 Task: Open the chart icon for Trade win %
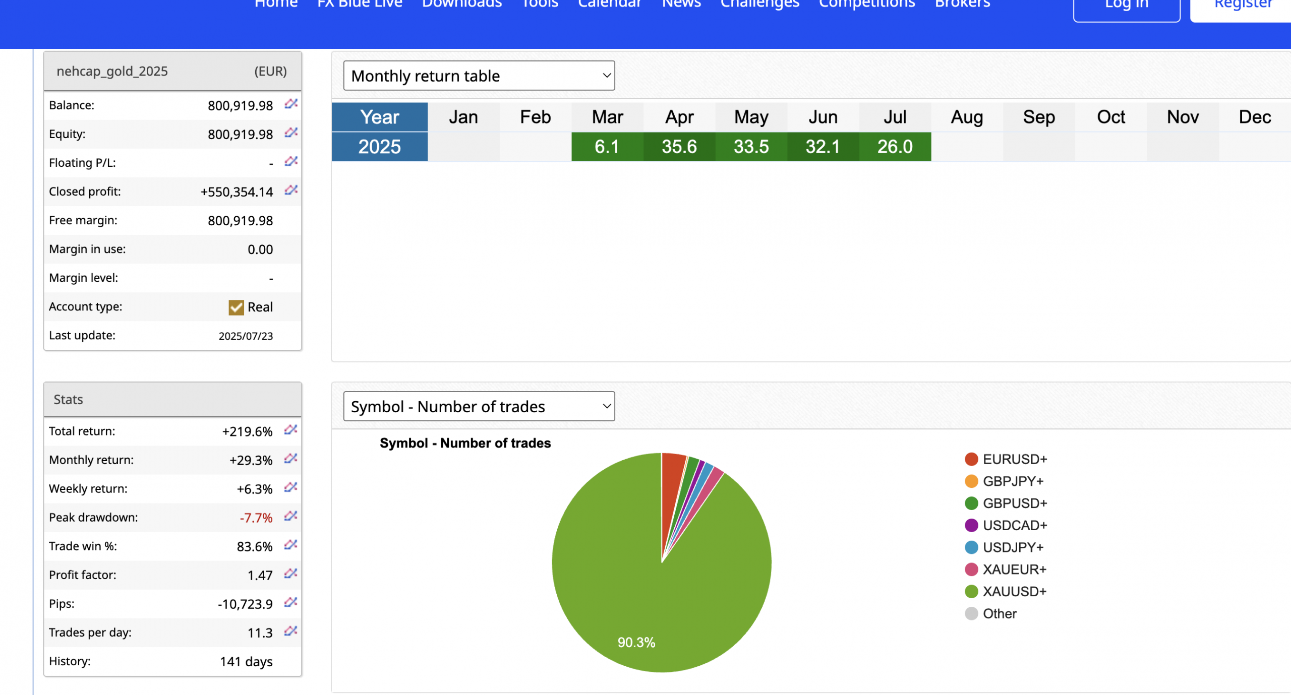(290, 545)
